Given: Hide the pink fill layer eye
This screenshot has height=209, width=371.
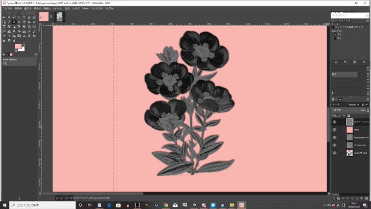Looking at the screenshot, I should 334,130.
